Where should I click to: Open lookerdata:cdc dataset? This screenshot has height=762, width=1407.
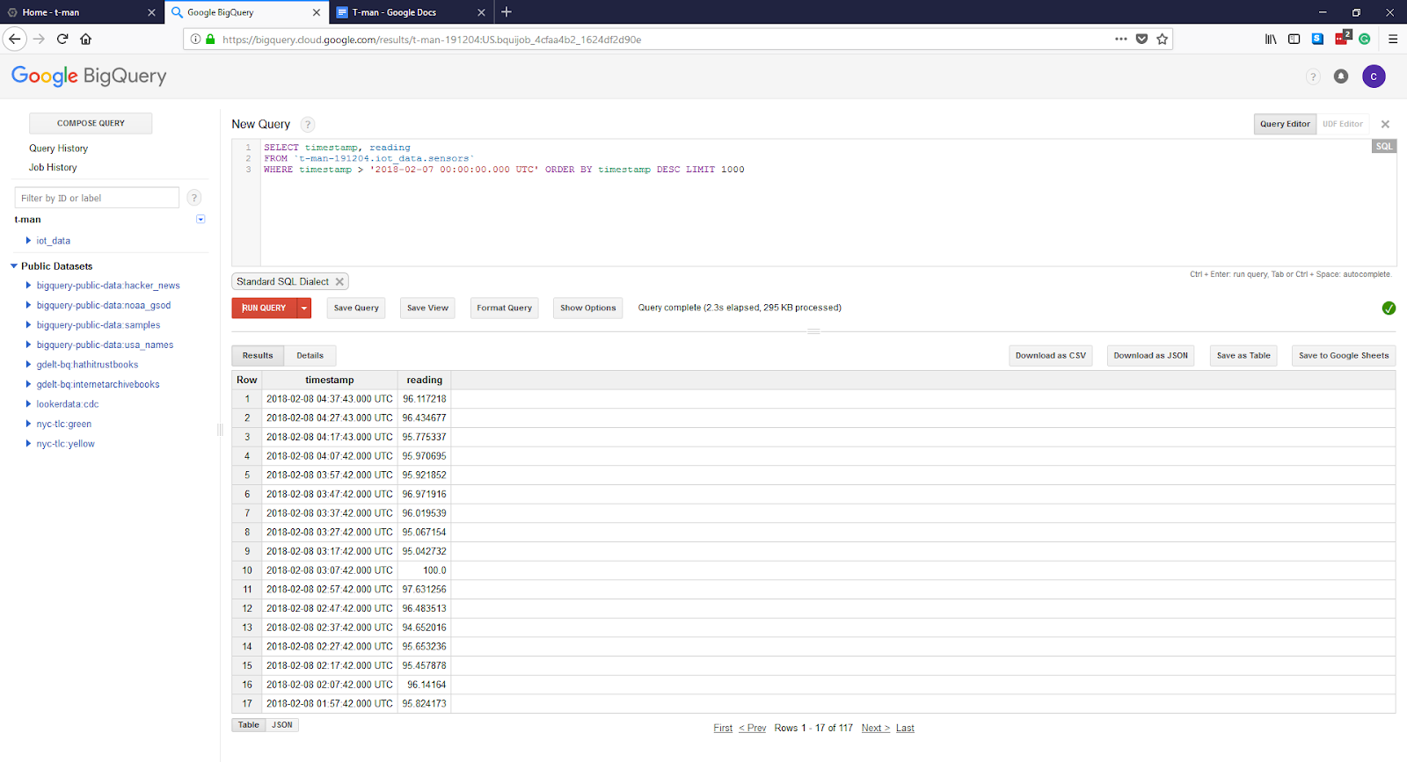coord(68,404)
